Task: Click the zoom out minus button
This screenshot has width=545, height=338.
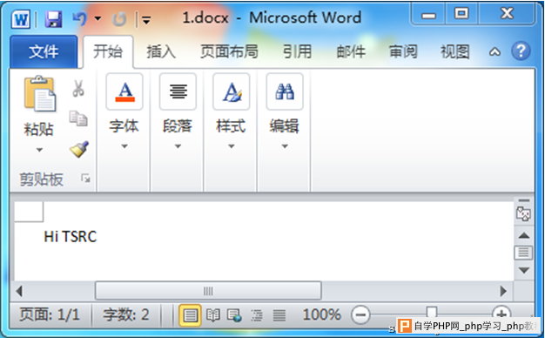Action: pyautogui.click(x=360, y=315)
